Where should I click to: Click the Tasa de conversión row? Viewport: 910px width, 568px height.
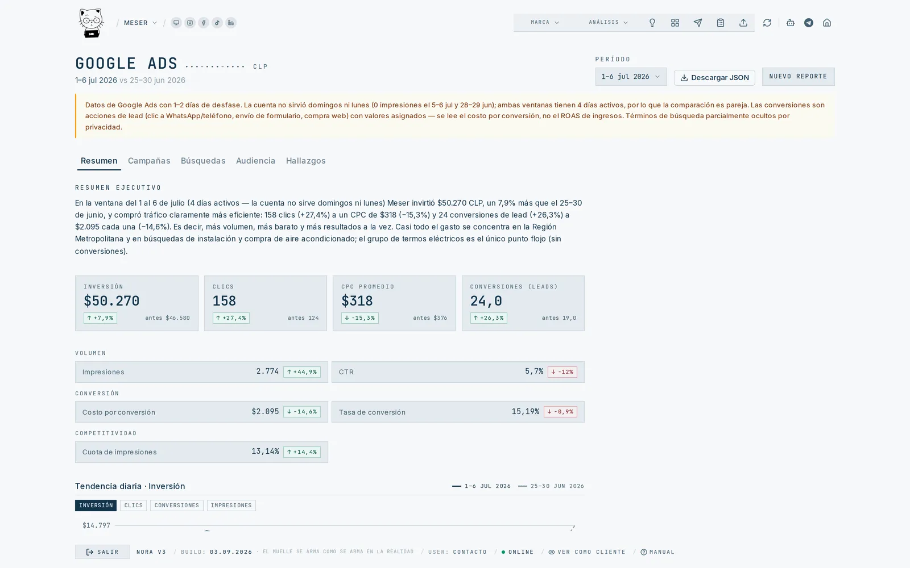(458, 412)
